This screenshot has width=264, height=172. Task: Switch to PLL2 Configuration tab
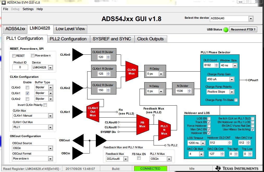(68, 39)
